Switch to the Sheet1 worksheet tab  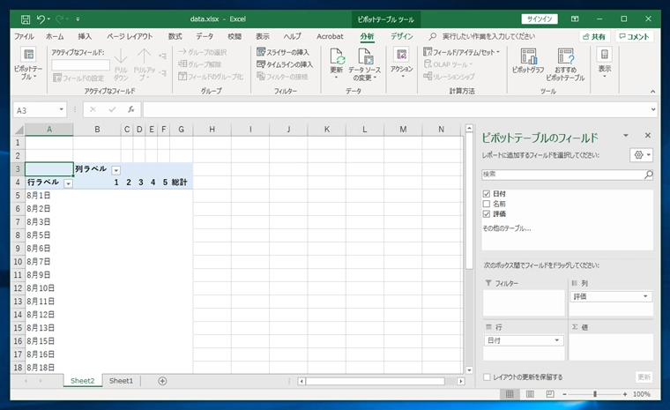tap(121, 381)
